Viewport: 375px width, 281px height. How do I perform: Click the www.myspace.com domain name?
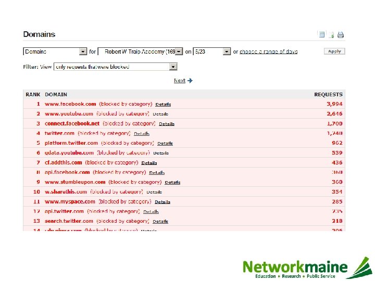coord(70,202)
